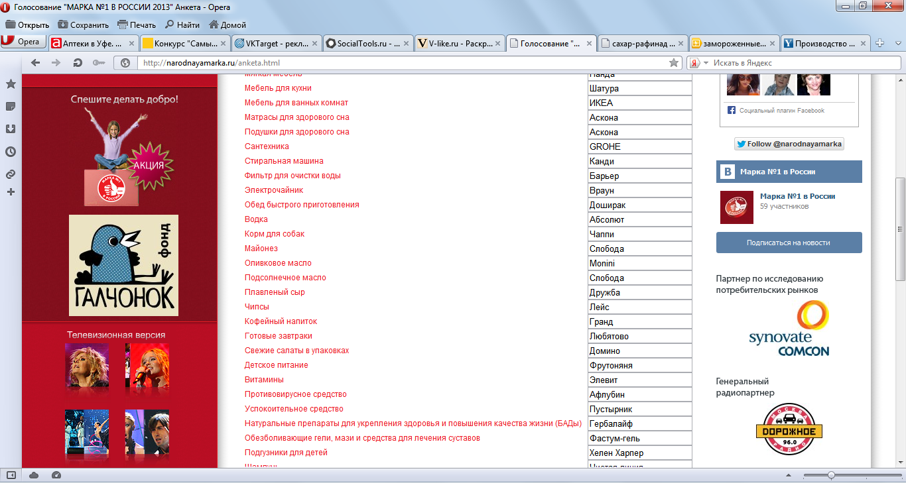Click the Галчонок фонд banner

pyautogui.click(x=123, y=265)
